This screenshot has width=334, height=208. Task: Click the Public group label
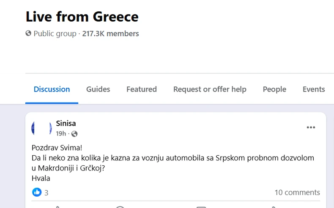pos(55,33)
